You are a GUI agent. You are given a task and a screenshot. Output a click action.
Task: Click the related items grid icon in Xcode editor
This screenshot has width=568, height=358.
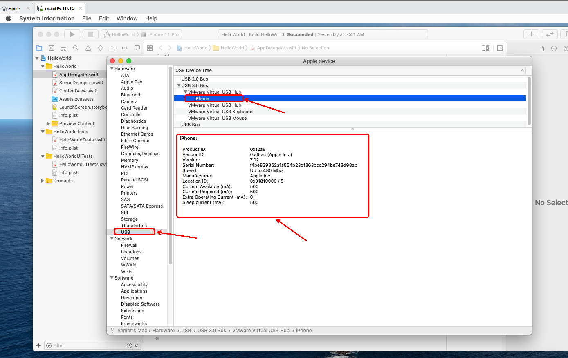(x=150, y=48)
